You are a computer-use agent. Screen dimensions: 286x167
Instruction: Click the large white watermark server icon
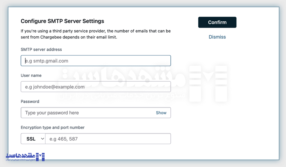(208, 84)
